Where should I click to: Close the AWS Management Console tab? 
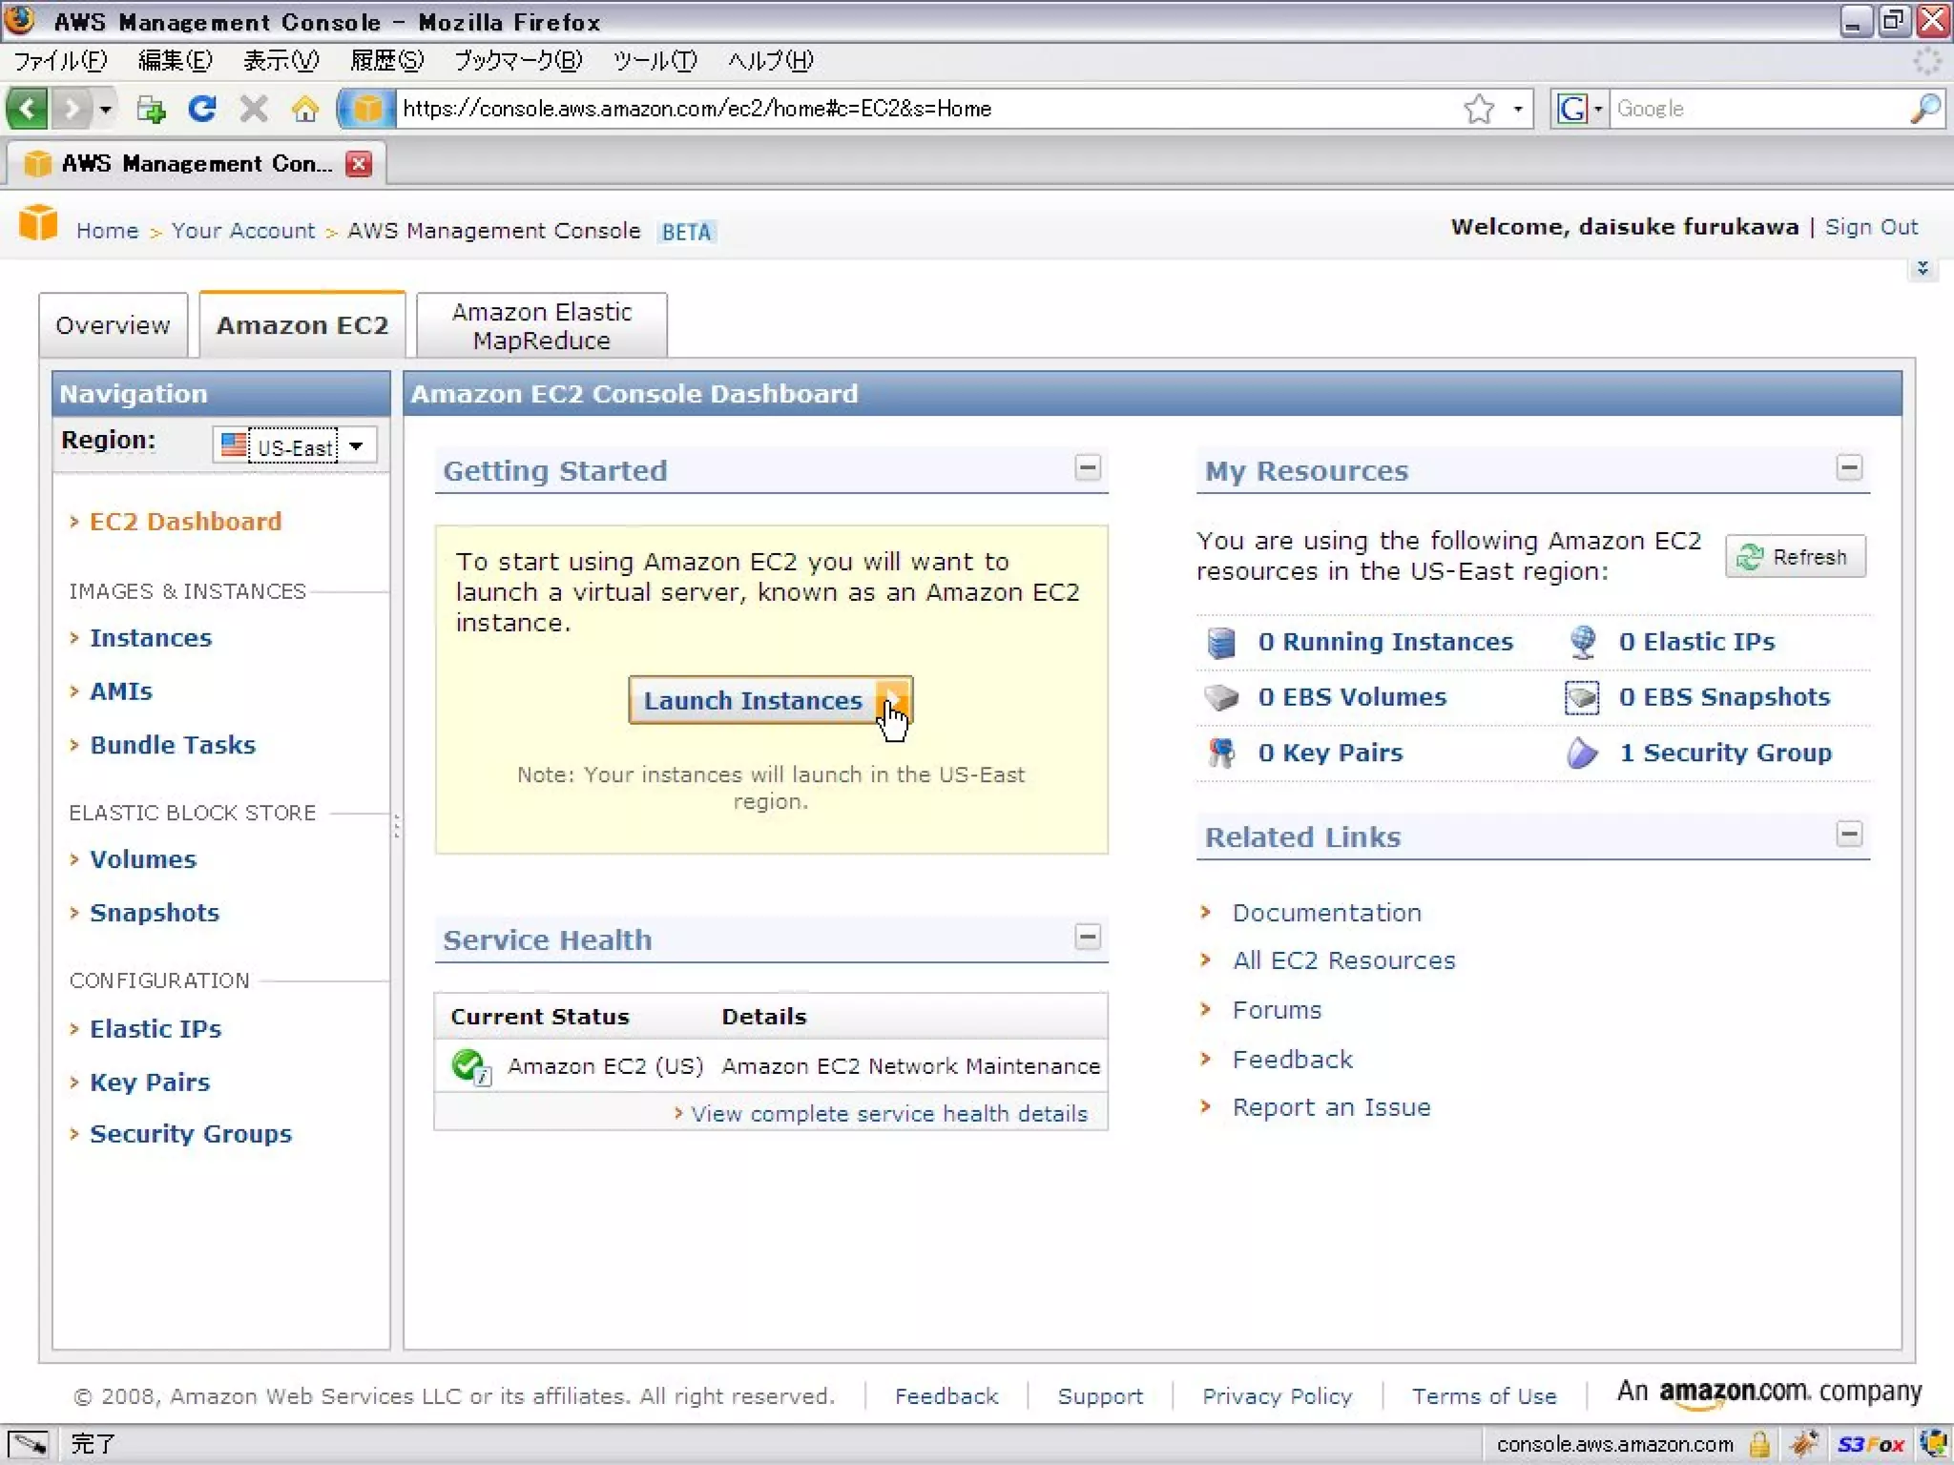tap(359, 164)
